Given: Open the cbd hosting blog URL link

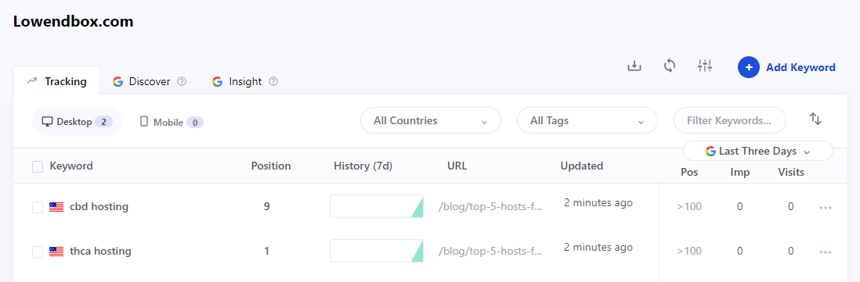Looking at the screenshot, I should coord(490,207).
